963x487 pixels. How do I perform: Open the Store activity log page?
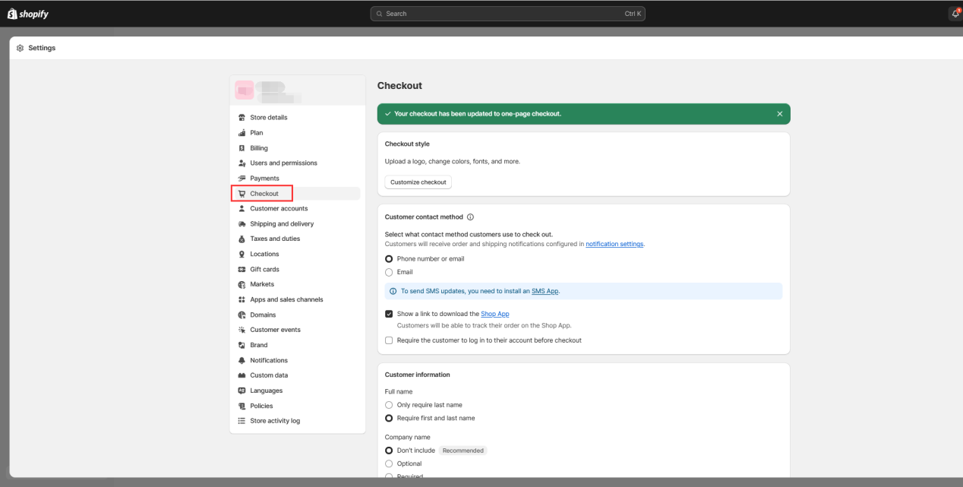(x=275, y=421)
